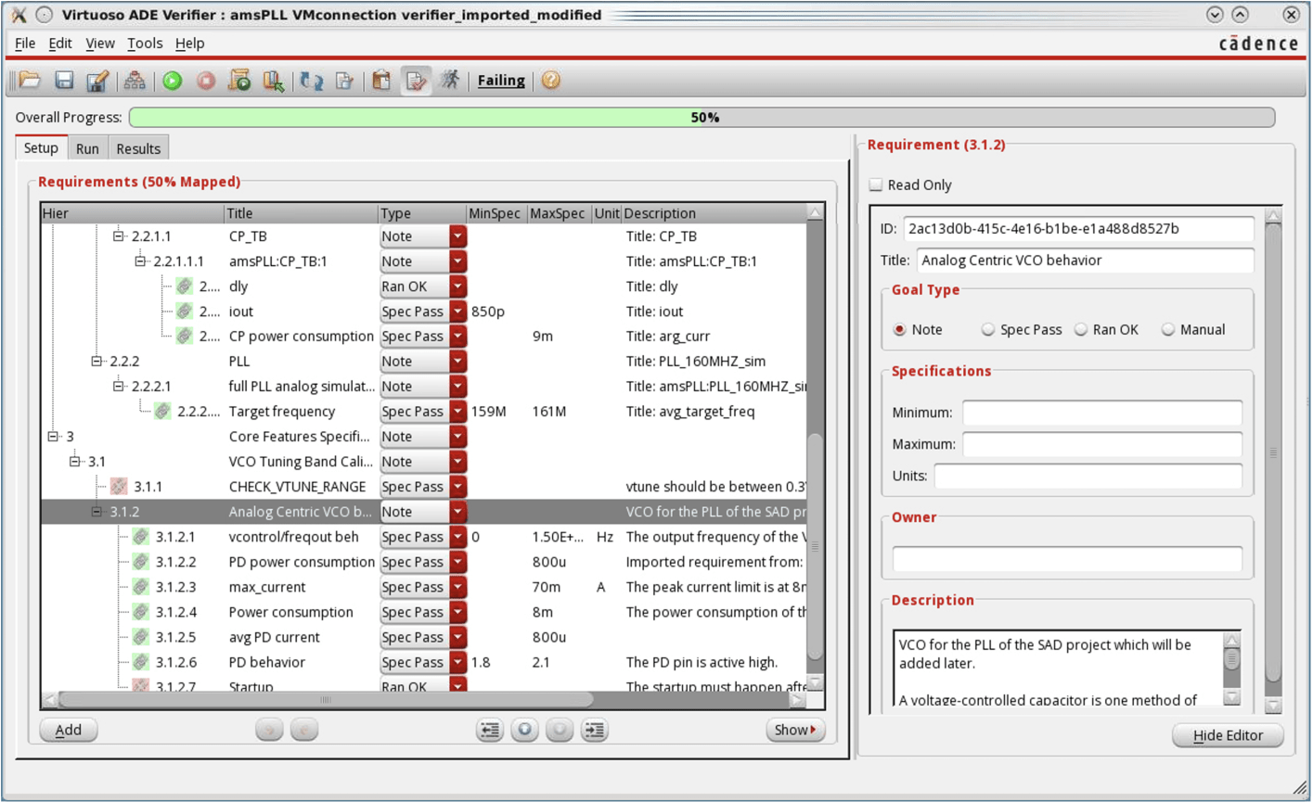The width and height of the screenshot is (1313, 802).
Task: Click the undo arrow button beside Add
Action: [x=269, y=731]
